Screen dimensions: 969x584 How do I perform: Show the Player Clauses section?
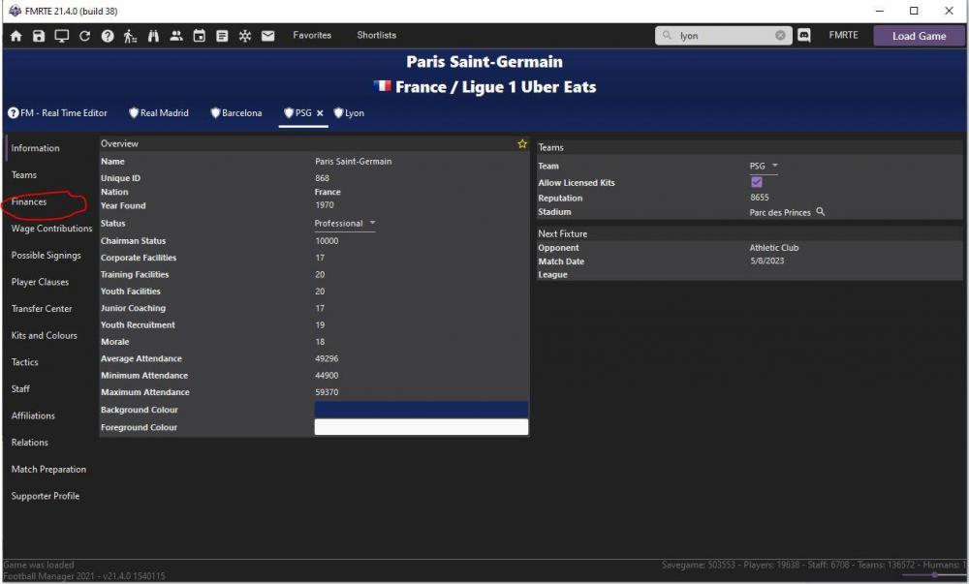(40, 282)
